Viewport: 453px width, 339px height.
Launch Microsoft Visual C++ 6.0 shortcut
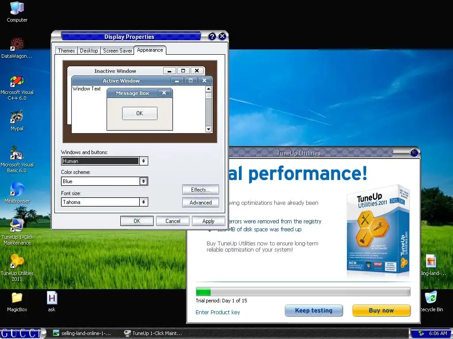coord(17,88)
